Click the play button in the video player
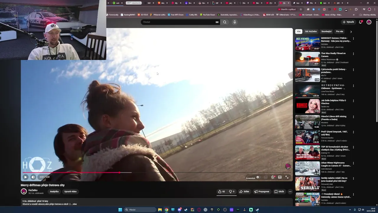The width and height of the screenshot is (378, 213). (25, 177)
